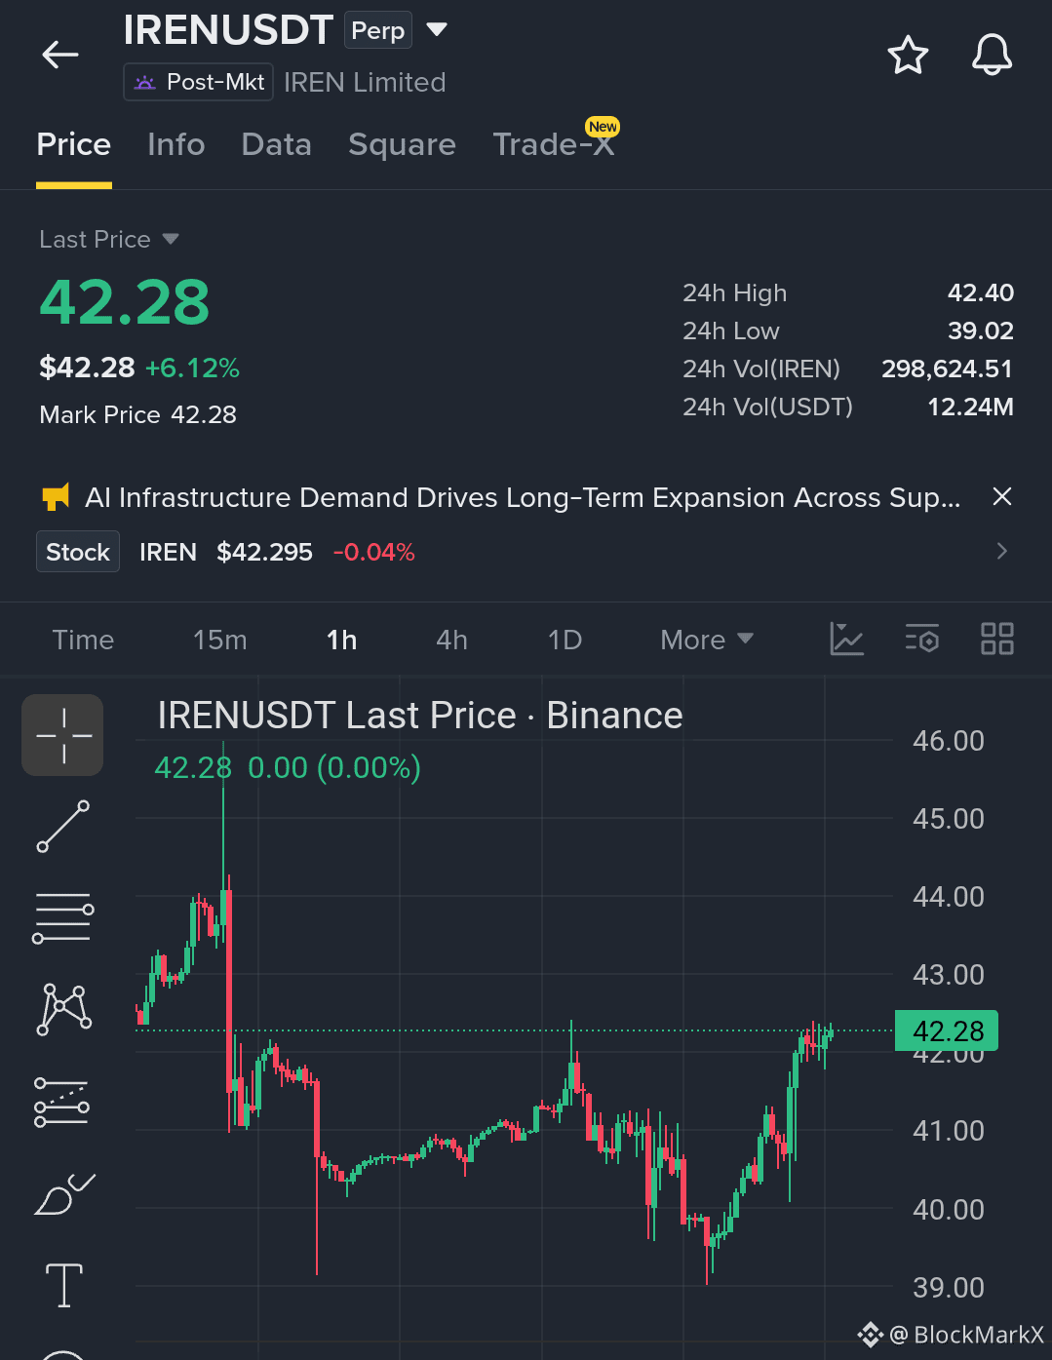Select the brush drawing tool
Image resolution: width=1052 pixels, height=1360 pixels.
click(x=64, y=1194)
